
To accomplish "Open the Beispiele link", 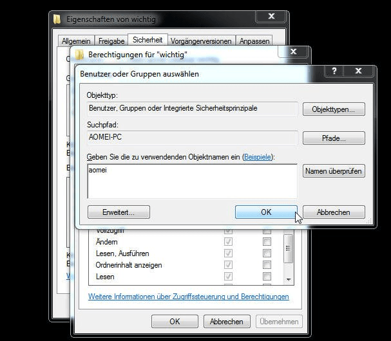I will pyautogui.click(x=258, y=157).
